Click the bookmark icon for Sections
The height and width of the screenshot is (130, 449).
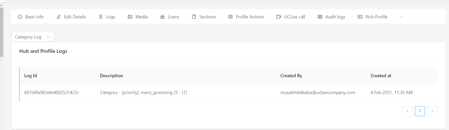click(194, 17)
